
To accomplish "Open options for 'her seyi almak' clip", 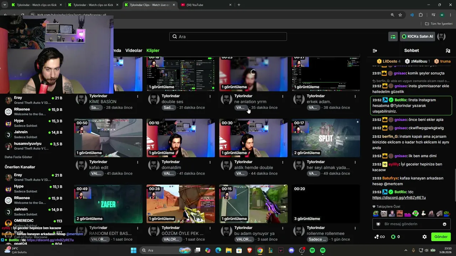I will click(x=355, y=162).
